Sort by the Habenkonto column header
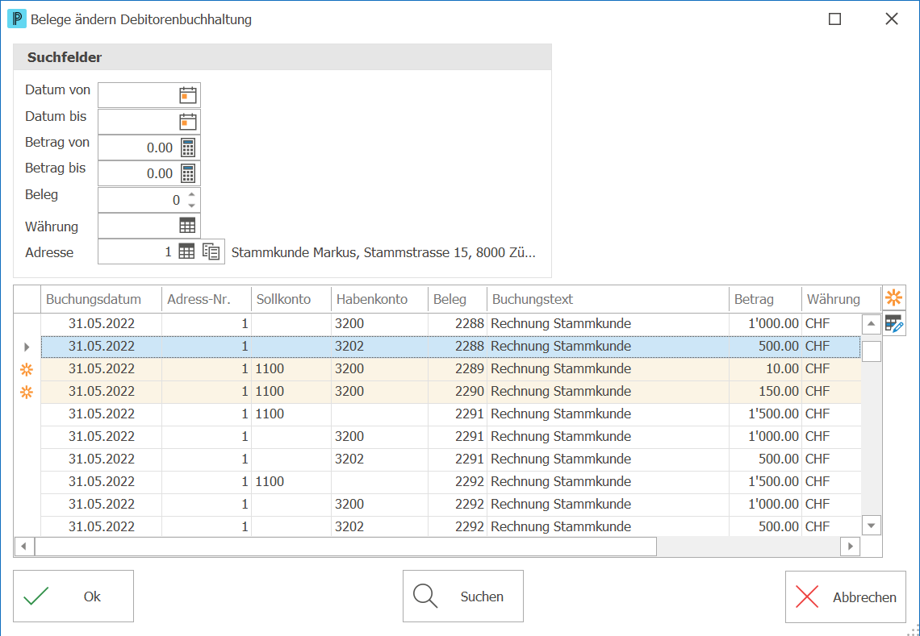 (x=379, y=300)
